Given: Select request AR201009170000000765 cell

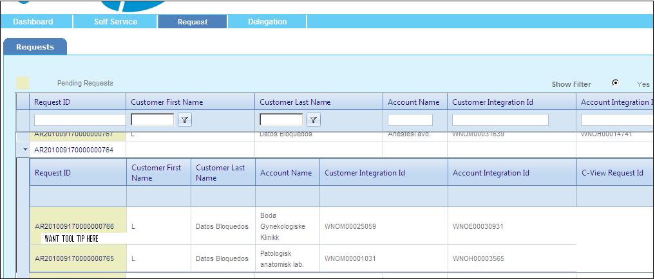Looking at the screenshot, I should click(74, 259).
